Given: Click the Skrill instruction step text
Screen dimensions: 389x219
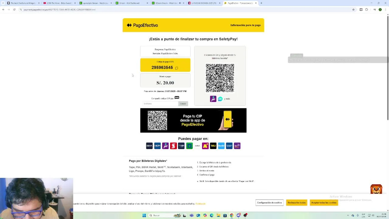Looking at the screenshot, I should coord(227,181).
